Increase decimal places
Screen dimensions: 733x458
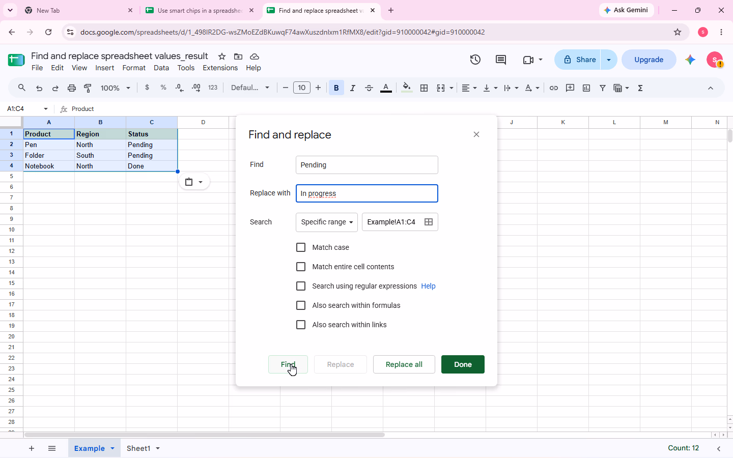click(x=196, y=88)
